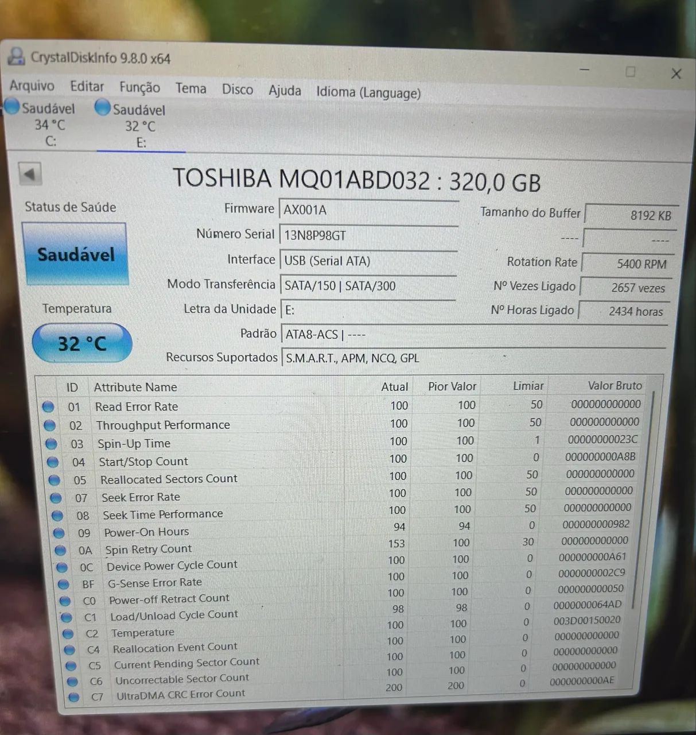The width and height of the screenshot is (696, 735).
Task: Click the Nº Horas Ligado value 2434 horas
Action: tap(624, 311)
